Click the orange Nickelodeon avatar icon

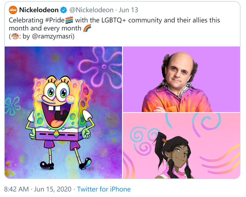coord(13,10)
